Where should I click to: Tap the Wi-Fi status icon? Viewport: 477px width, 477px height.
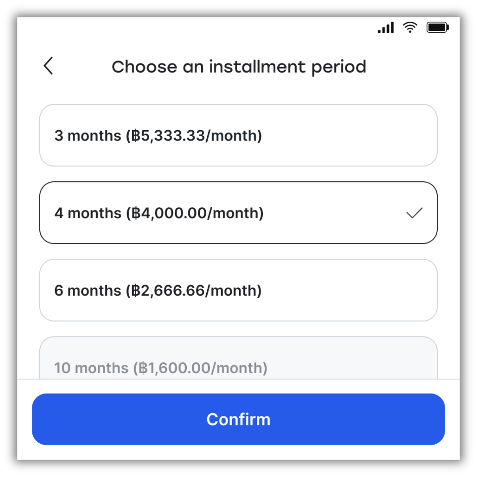pos(410,27)
